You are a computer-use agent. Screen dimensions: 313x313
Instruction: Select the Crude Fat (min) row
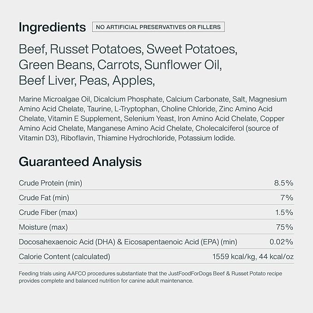click(156, 198)
